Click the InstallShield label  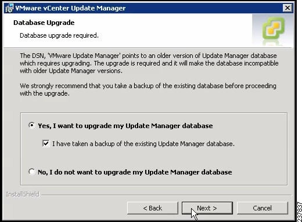click(x=23, y=194)
